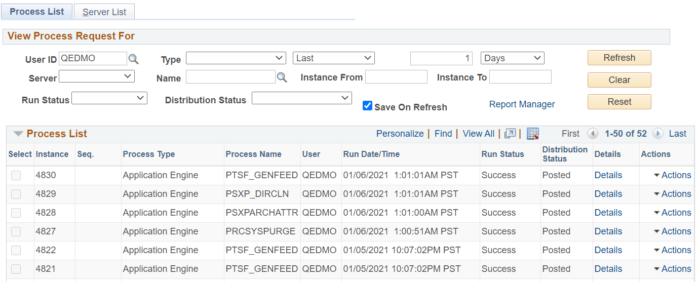Click the Name lookup magnifier icon
Image resolution: width=698 pixels, height=282 pixels.
click(x=282, y=77)
